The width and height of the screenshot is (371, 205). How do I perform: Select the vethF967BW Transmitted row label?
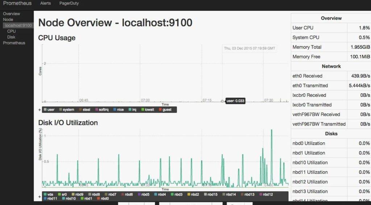pos(319,124)
